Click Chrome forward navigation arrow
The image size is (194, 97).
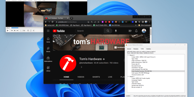tap(49, 22)
